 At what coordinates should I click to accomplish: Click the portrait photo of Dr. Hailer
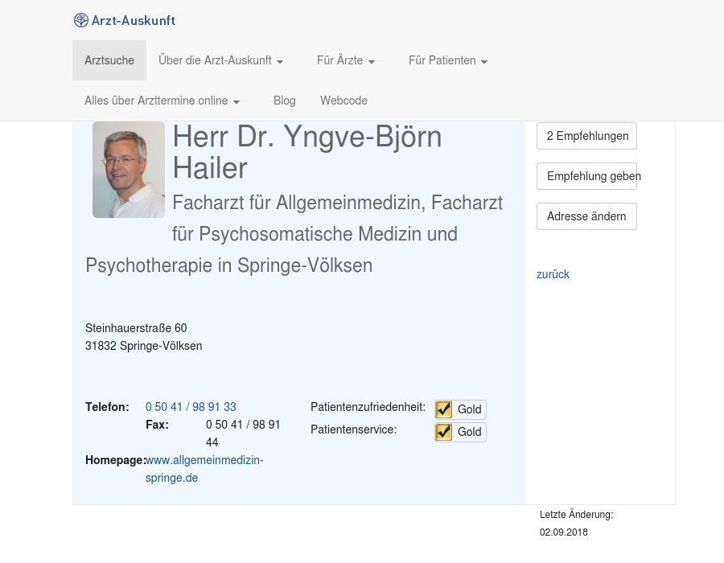(129, 170)
